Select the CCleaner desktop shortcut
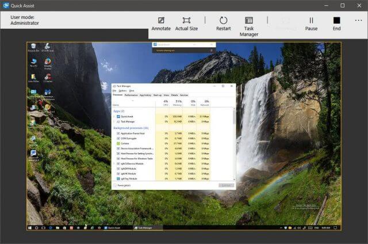 pyautogui.click(x=48, y=78)
